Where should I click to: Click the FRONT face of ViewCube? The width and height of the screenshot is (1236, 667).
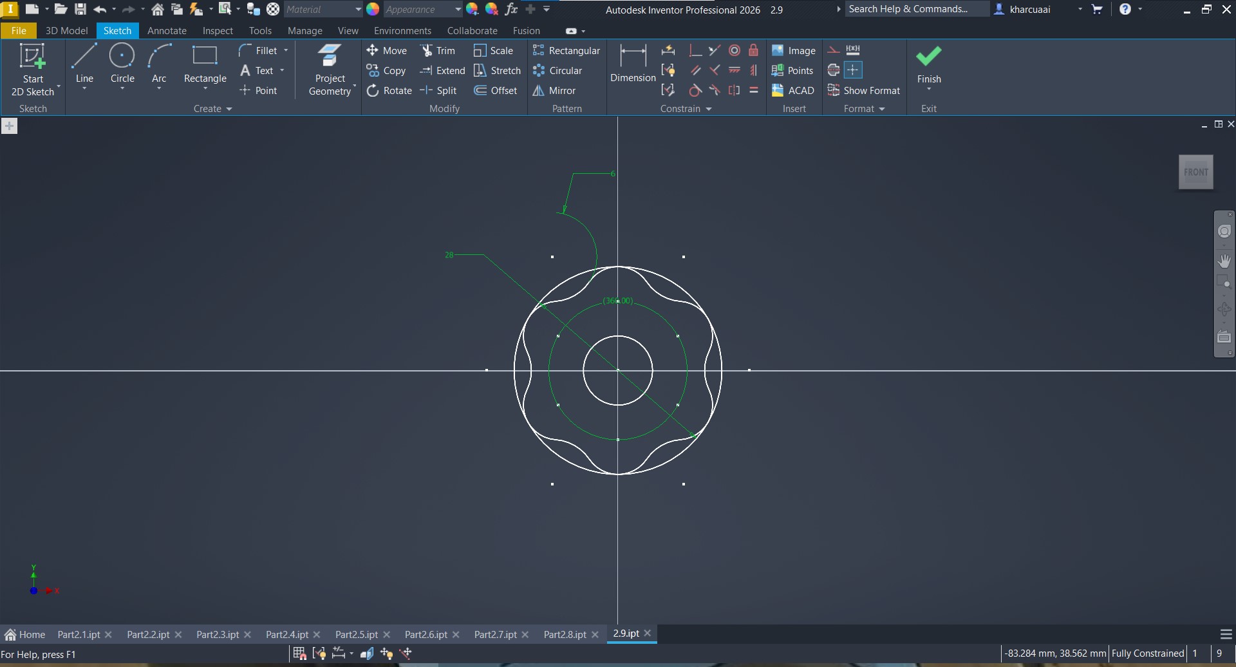click(x=1195, y=172)
